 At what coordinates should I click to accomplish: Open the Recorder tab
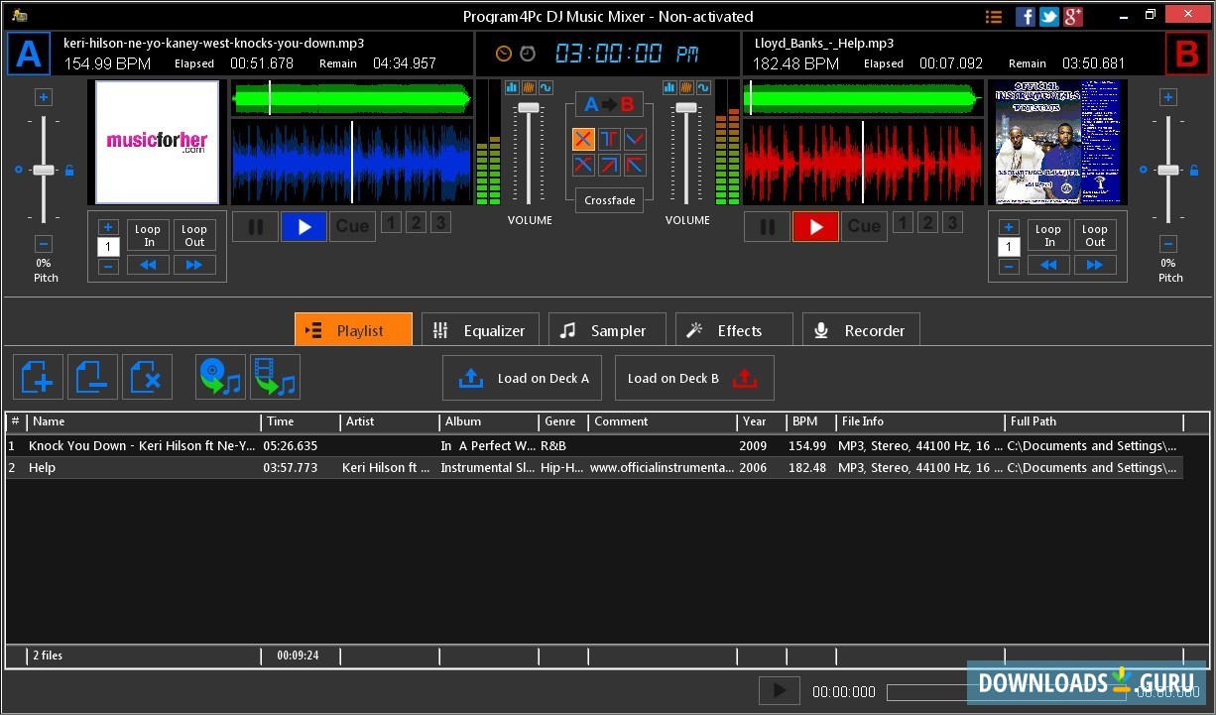point(861,329)
